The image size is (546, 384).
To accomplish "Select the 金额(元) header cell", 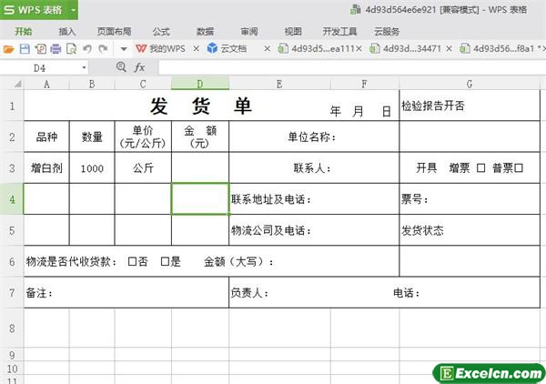I will point(200,136).
